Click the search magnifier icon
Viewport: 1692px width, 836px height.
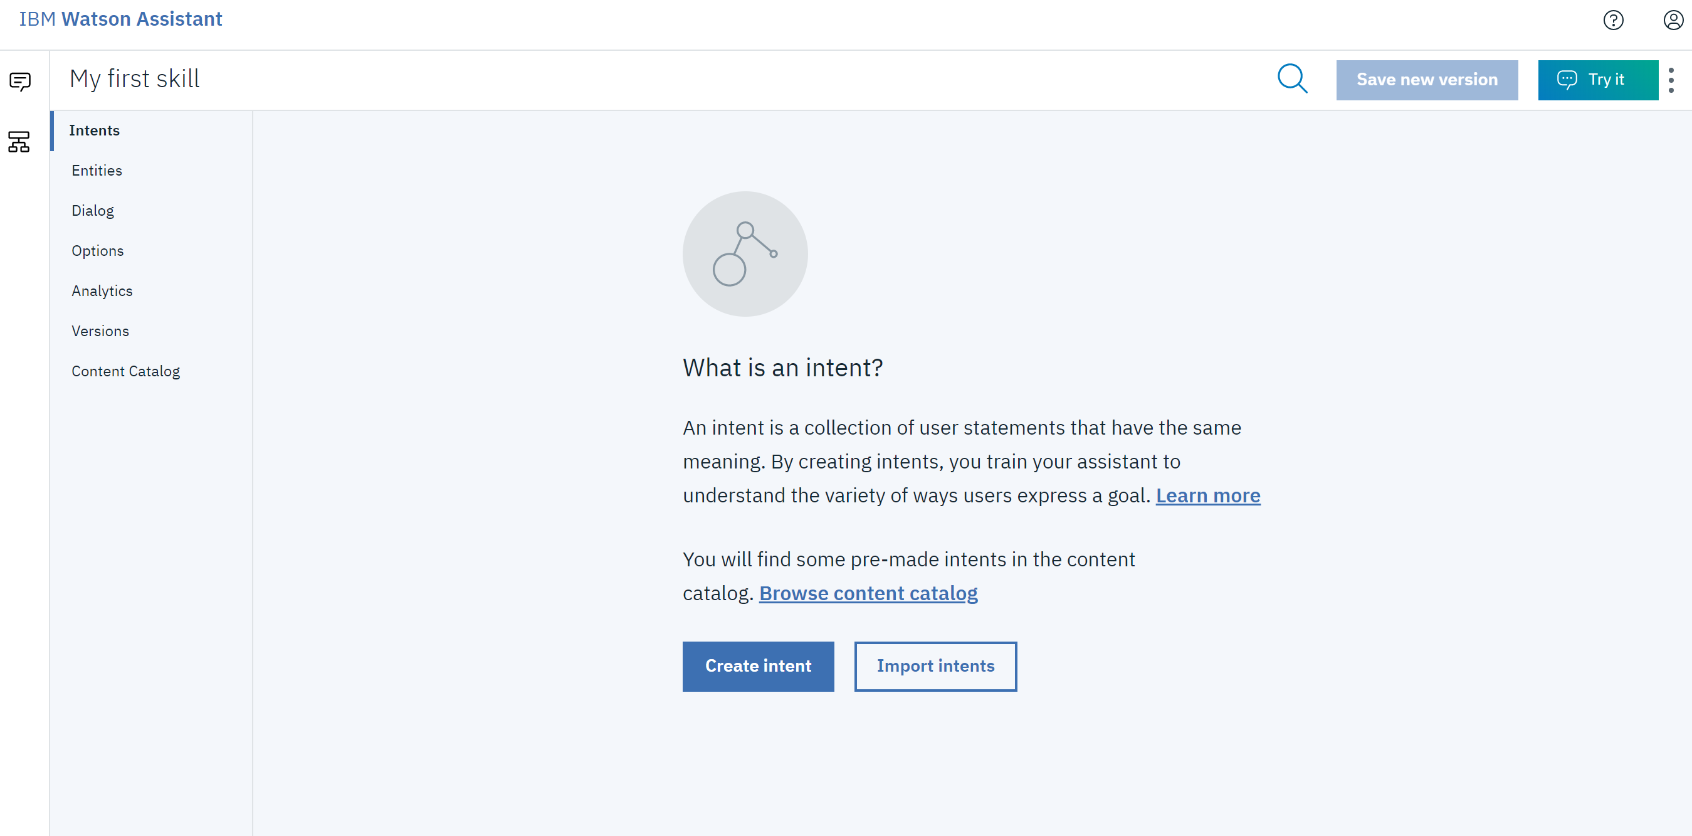tap(1292, 80)
